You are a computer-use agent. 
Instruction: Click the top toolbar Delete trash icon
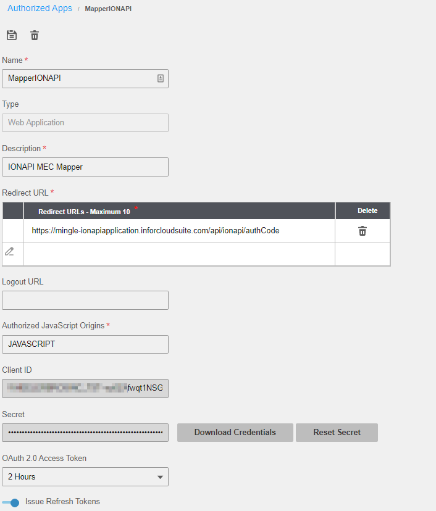coord(35,35)
